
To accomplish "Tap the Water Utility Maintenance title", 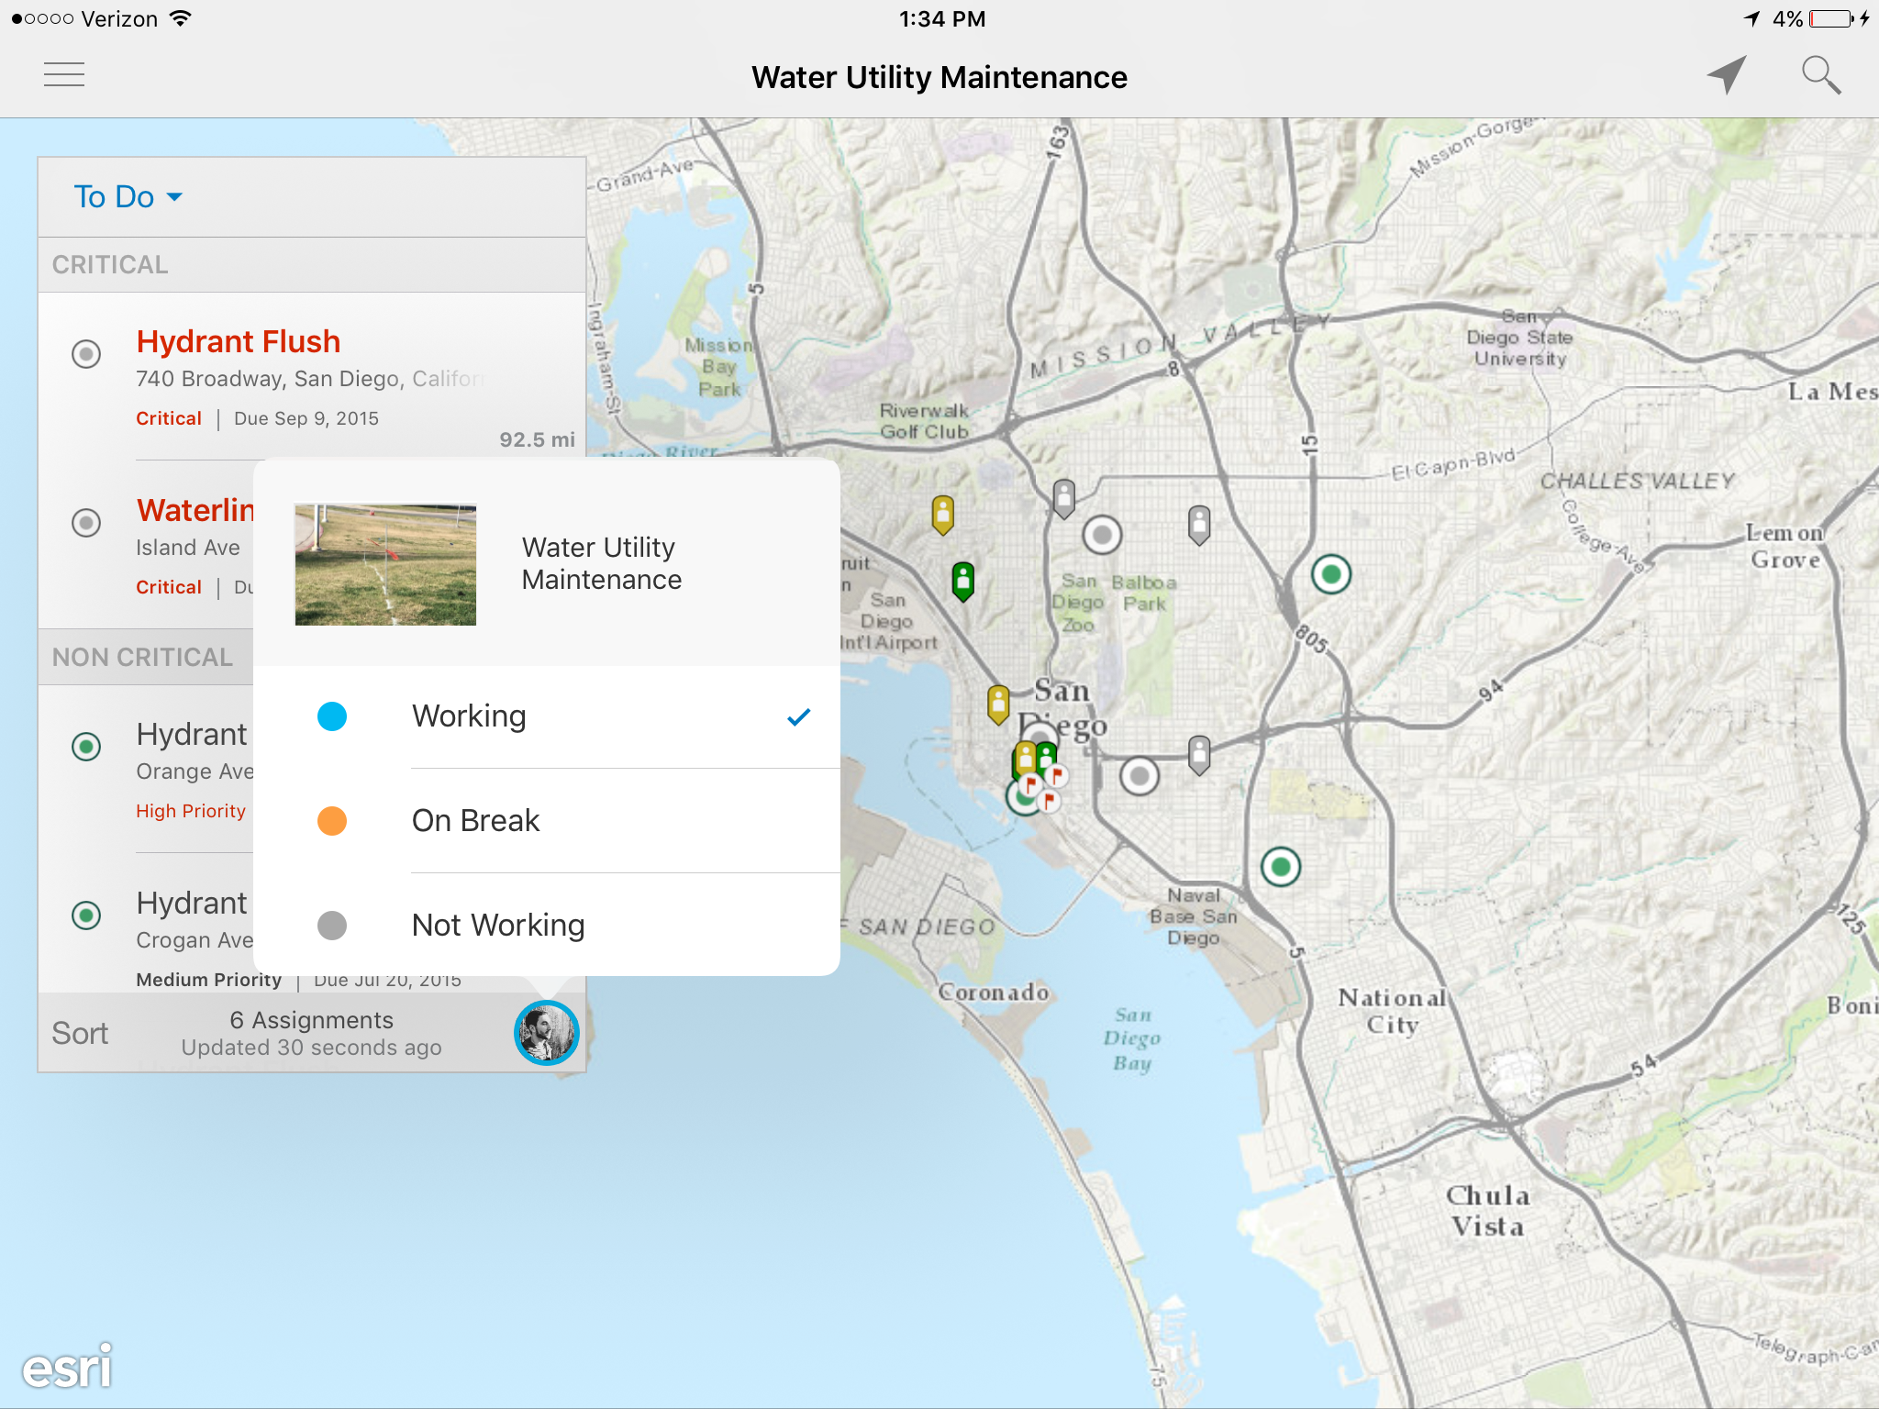I will (x=939, y=77).
